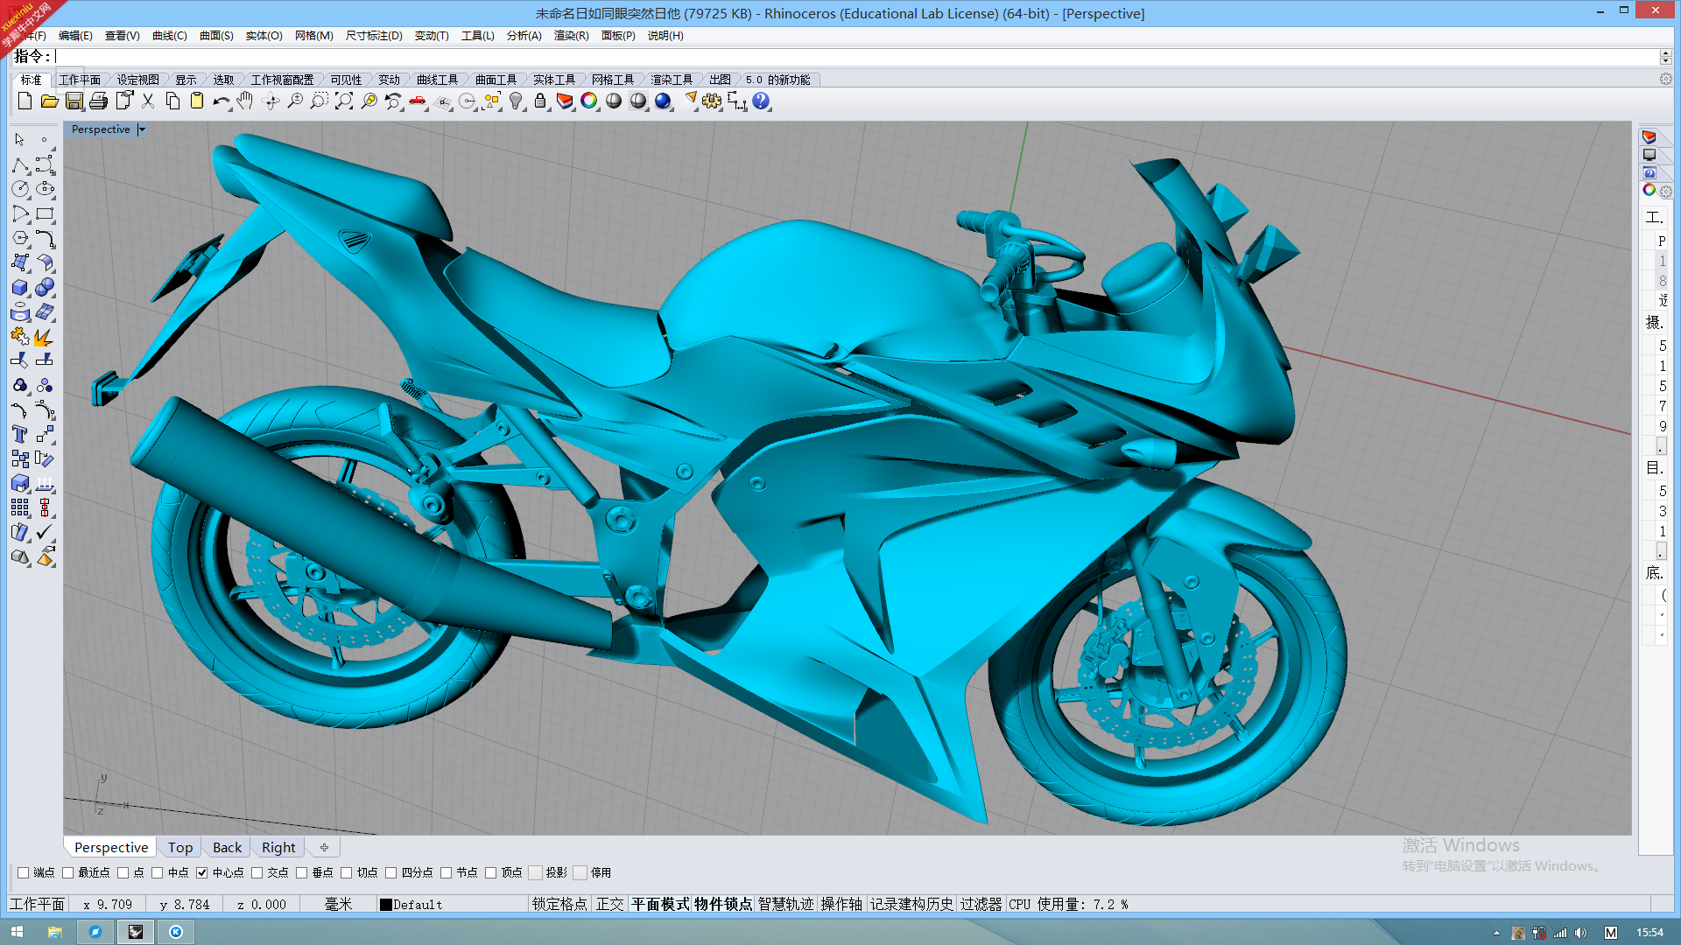Image resolution: width=1681 pixels, height=945 pixels.
Task: Open the 编辑(E) menu
Action: click(75, 36)
